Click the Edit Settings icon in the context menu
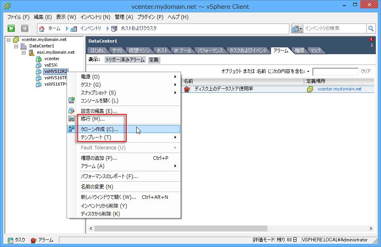Viewport: 381px width, 247px height. click(x=71, y=111)
